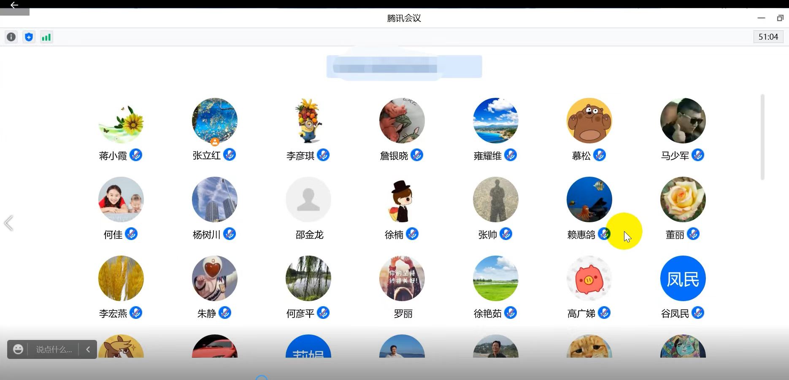Toggle mute indicator for 张立红
The width and height of the screenshot is (789, 380).
(x=230, y=155)
